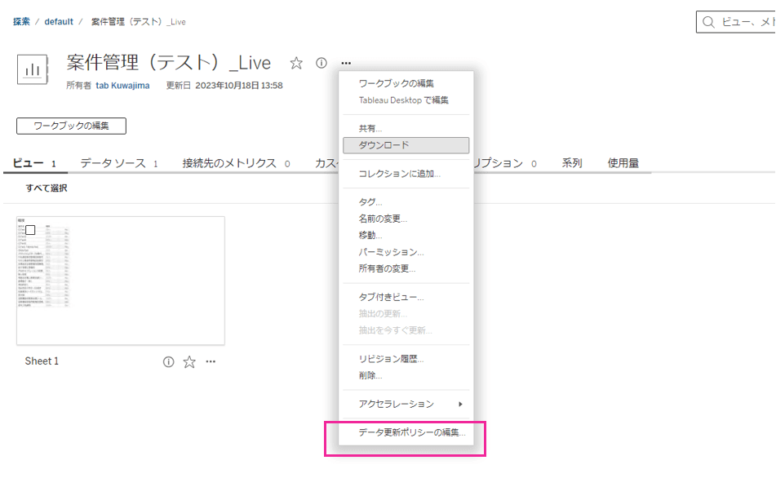This screenshot has width=776, height=478.
Task: Open workbook details info icon near title
Action: click(x=321, y=63)
